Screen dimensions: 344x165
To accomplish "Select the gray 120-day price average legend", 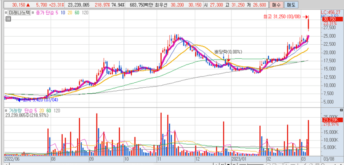I will pos(85,13).
